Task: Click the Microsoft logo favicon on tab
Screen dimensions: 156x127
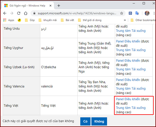Action: [6, 6]
